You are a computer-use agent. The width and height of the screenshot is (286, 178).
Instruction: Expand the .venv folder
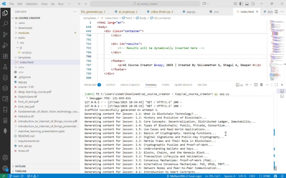pyautogui.click(x=22, y=23)
